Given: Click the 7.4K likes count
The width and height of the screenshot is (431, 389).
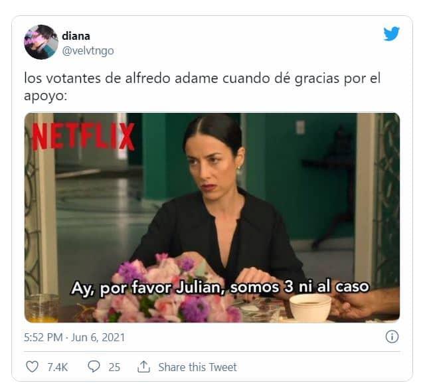Looking at the screenshot, I should (x=58, y=367).
